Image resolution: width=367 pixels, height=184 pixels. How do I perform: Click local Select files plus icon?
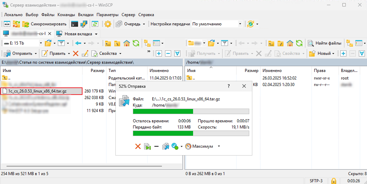159,53
